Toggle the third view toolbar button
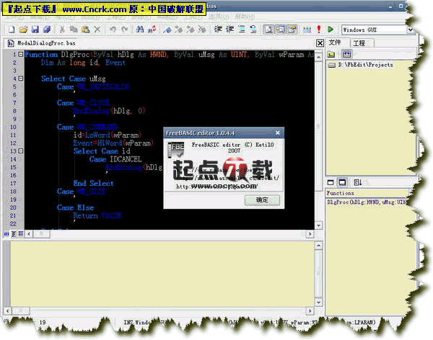This screenshot has height=340, width=433. click(x=292, y=30)
